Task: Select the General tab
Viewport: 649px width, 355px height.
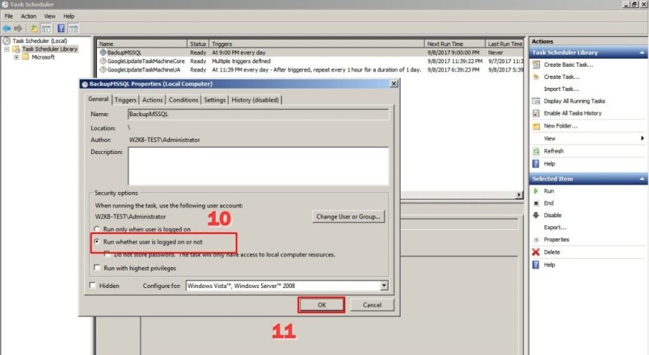Action: coord(98,99)
